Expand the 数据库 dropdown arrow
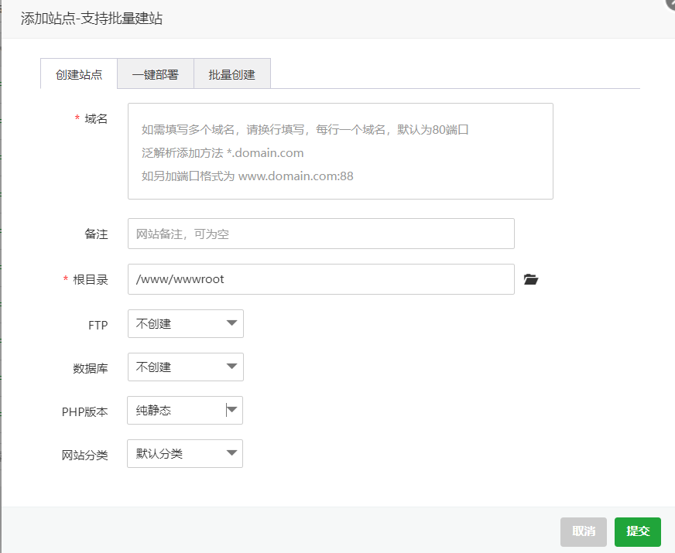 coord(232,367)
